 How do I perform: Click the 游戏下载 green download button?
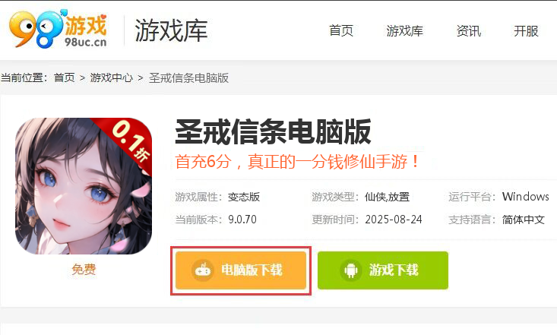(383, 270)
